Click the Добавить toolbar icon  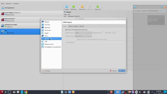tap(74, 8)
